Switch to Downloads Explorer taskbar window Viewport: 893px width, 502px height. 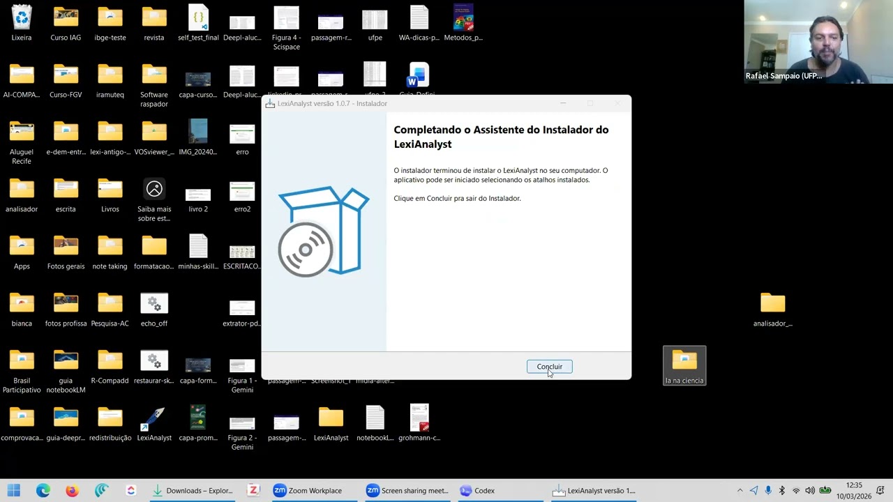pos(193,491)
